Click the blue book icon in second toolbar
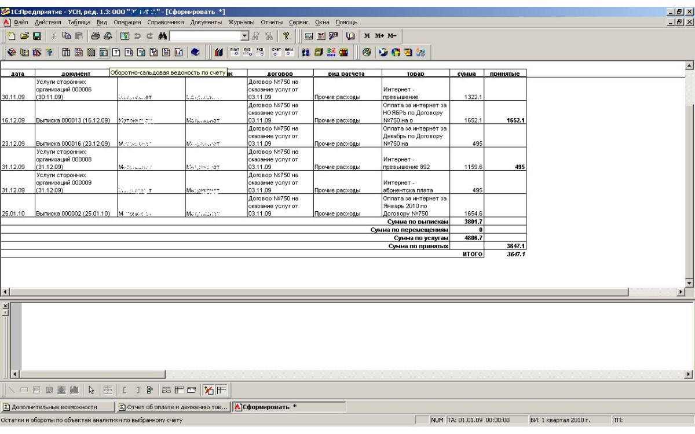695x434 pixels. point(195,53)
